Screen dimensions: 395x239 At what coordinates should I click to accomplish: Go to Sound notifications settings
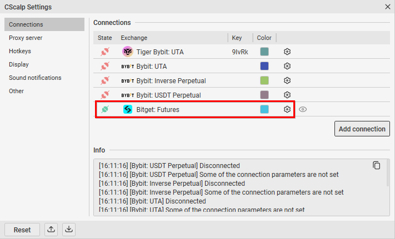coord(35,78)
